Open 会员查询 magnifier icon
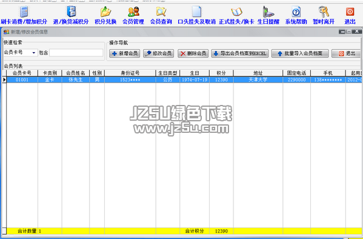 [161, 12]
